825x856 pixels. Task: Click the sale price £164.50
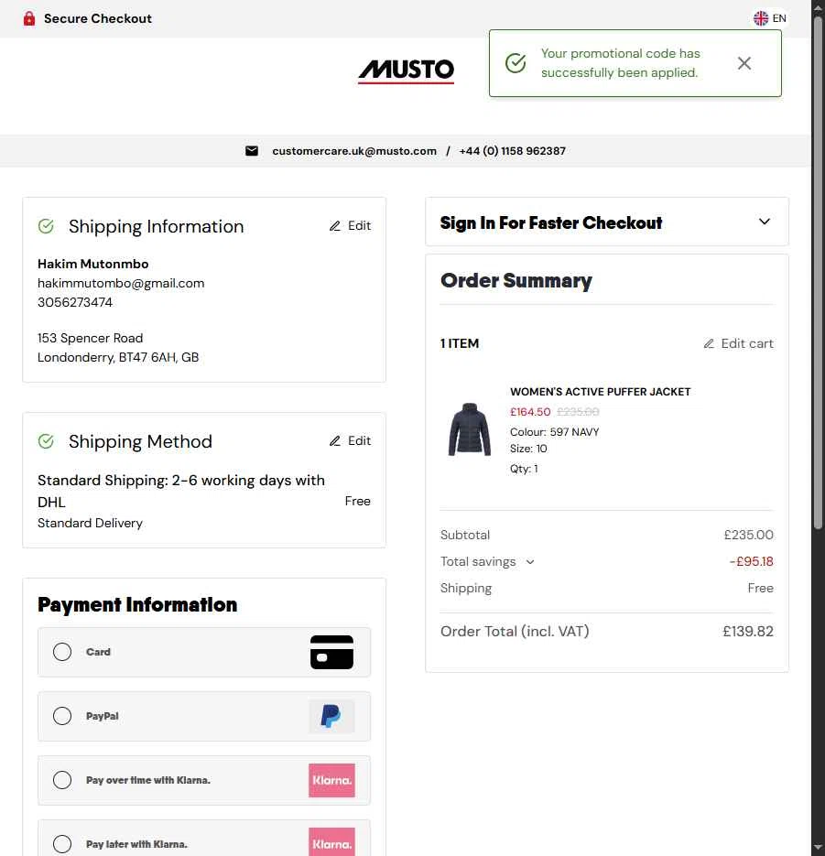(x=530, y=412)
